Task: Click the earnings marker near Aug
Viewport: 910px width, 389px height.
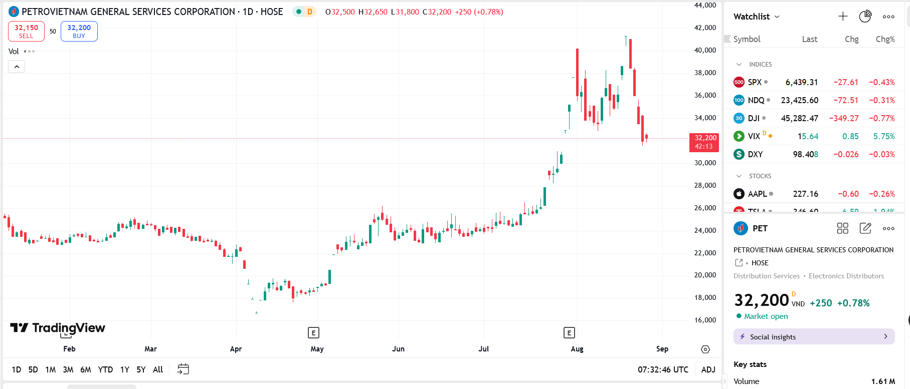Action: coord(569,332)
